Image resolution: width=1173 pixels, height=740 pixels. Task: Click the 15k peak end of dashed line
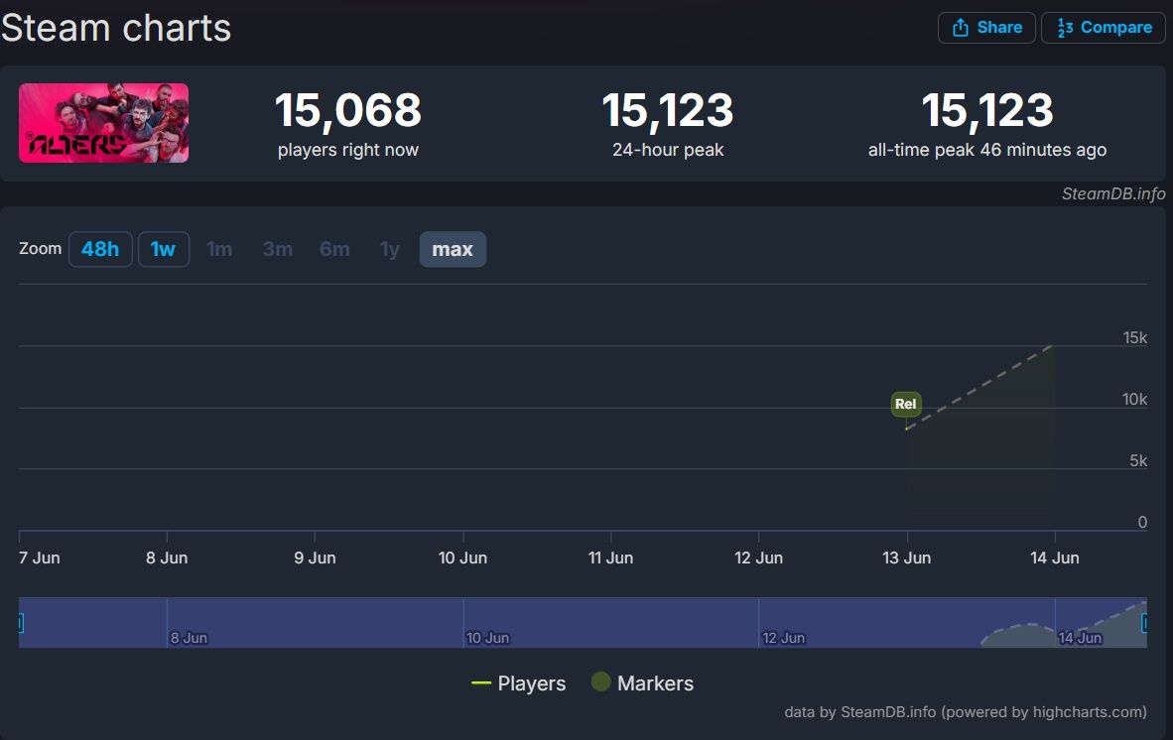pyautogui.click(x=1053, y=346)
